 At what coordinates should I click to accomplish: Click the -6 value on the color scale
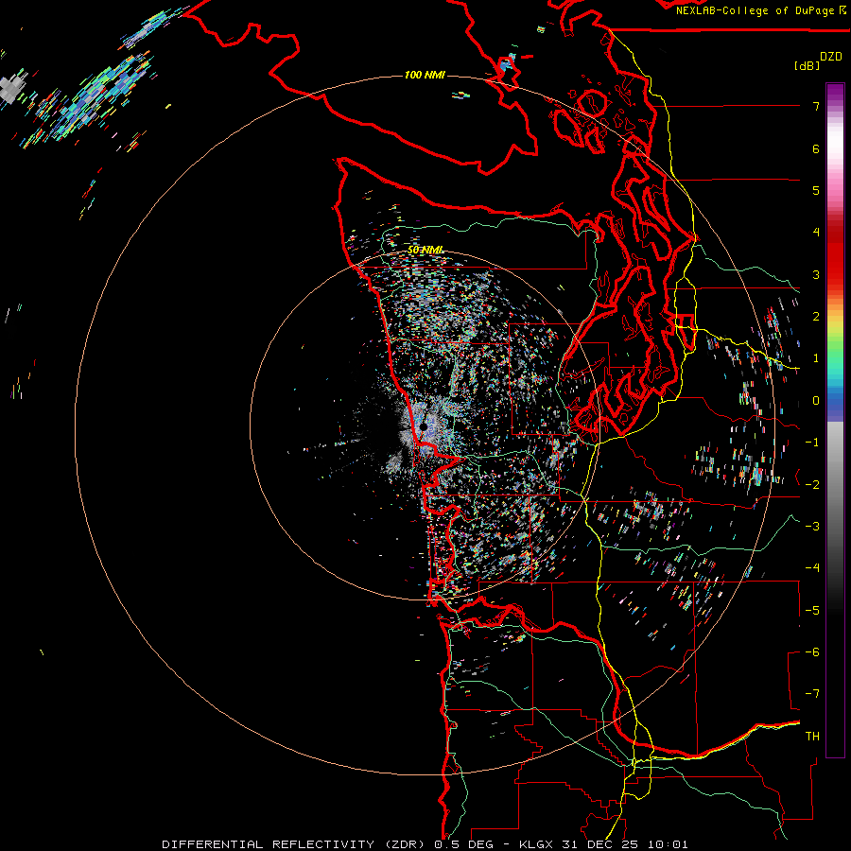click(812, 652)
